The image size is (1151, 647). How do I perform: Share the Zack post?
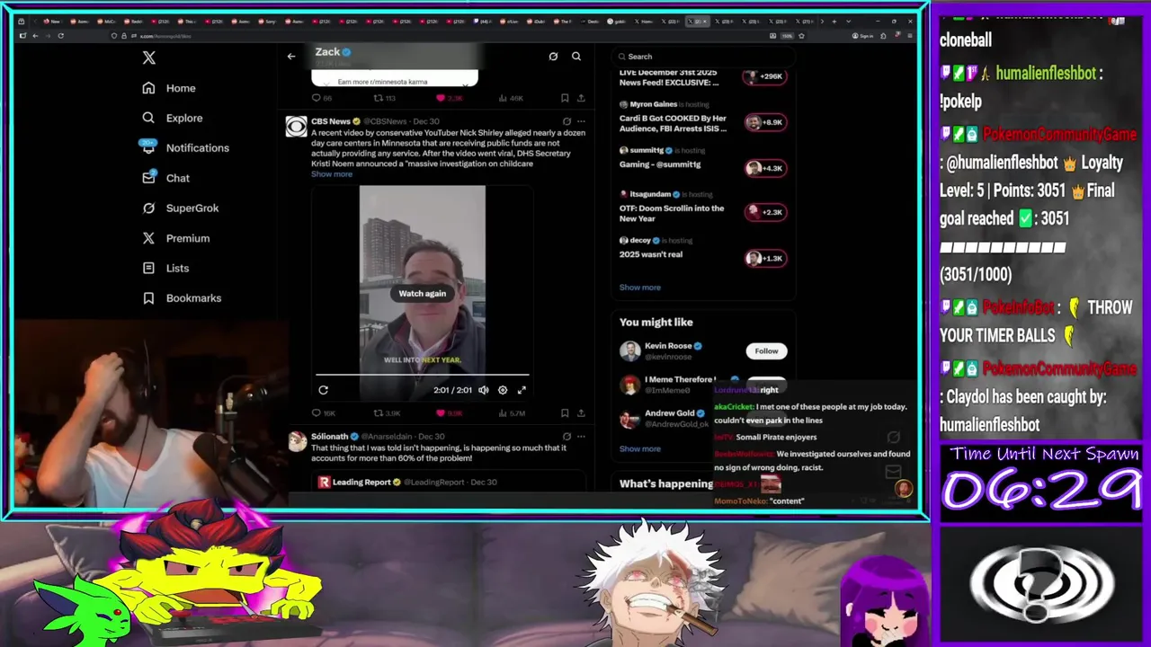click(581, 98)
